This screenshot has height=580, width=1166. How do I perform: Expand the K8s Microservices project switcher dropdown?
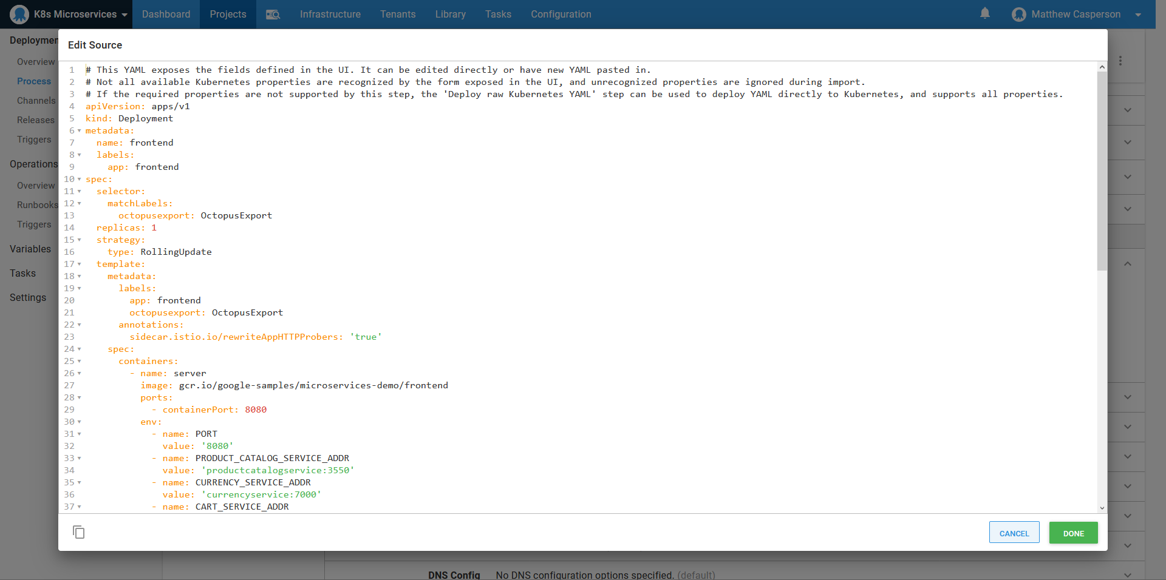pos(124,14)
